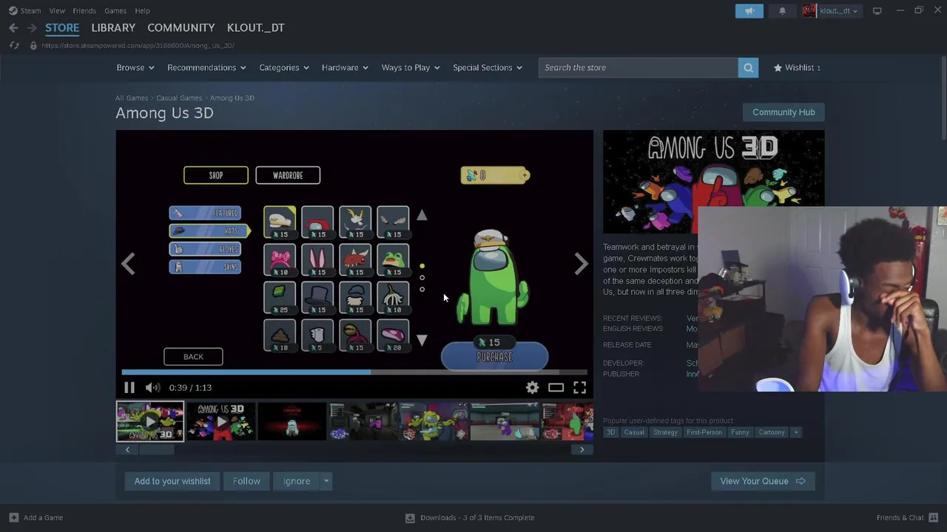Mute the trailer volume speaker icon
947x532 pixels.
point(152,387)
